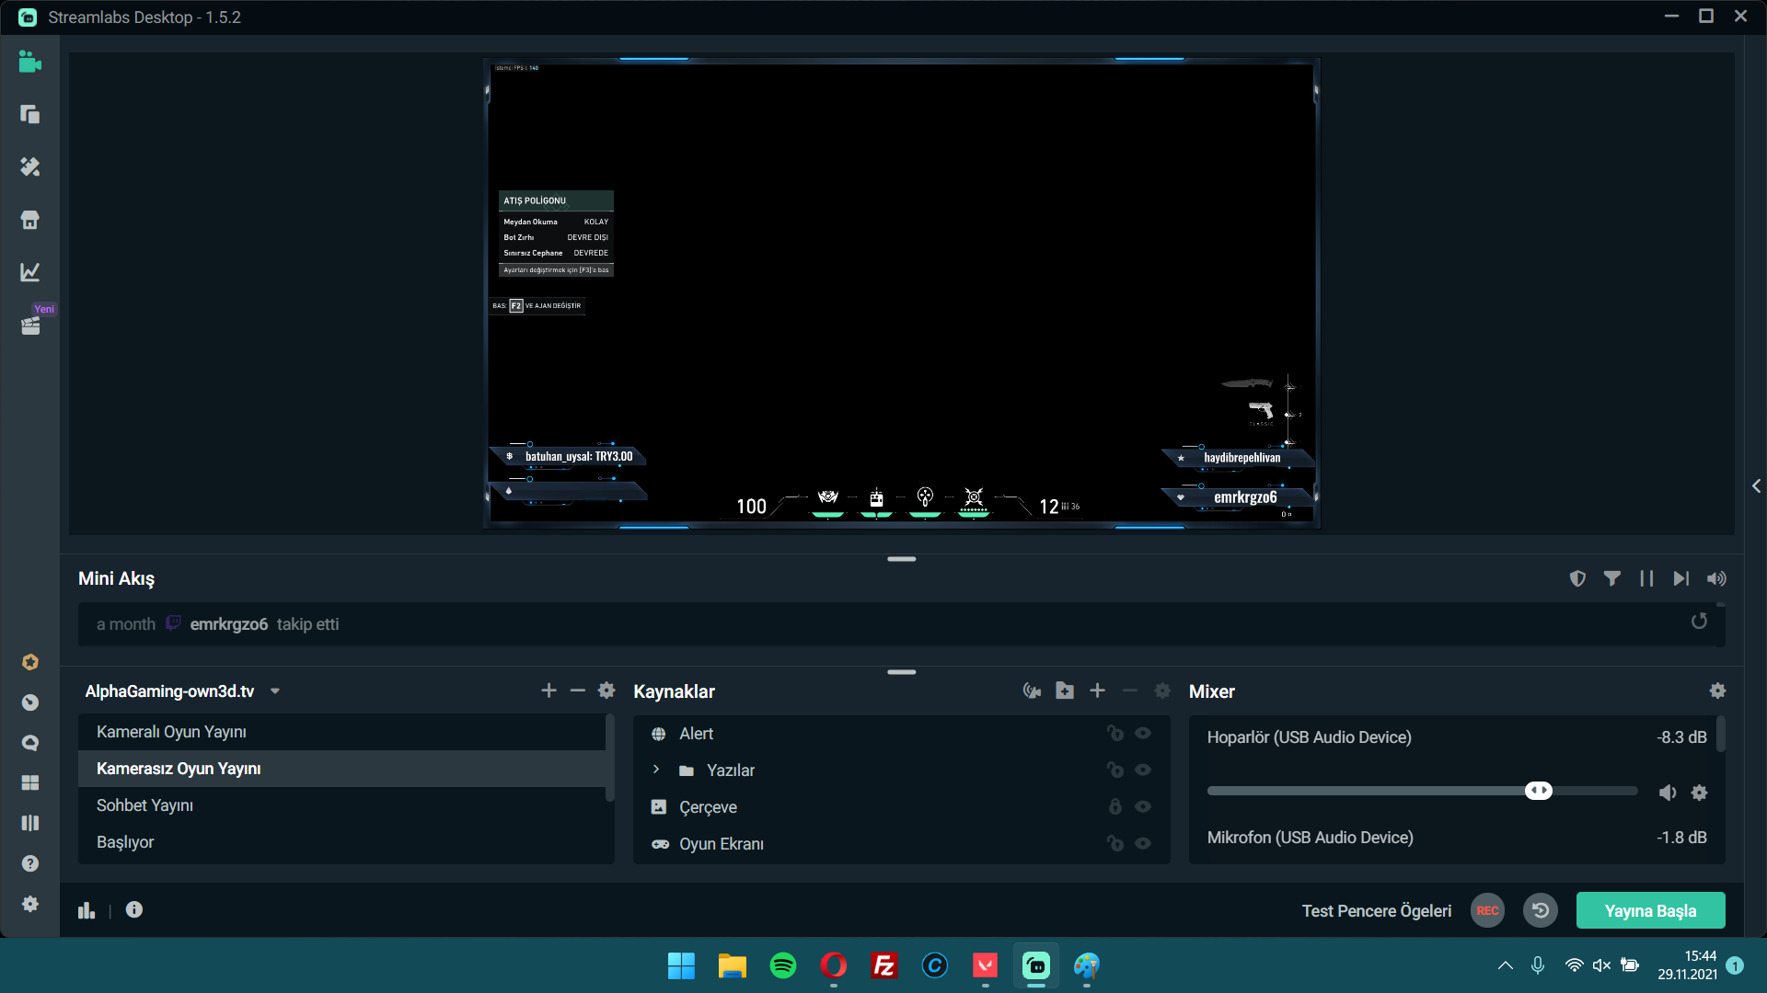Viewport: 1767px width, 993px height.
Task: Open the Mini Akış filter icon
Action: pyautogui.click(x=1612, y=578)
